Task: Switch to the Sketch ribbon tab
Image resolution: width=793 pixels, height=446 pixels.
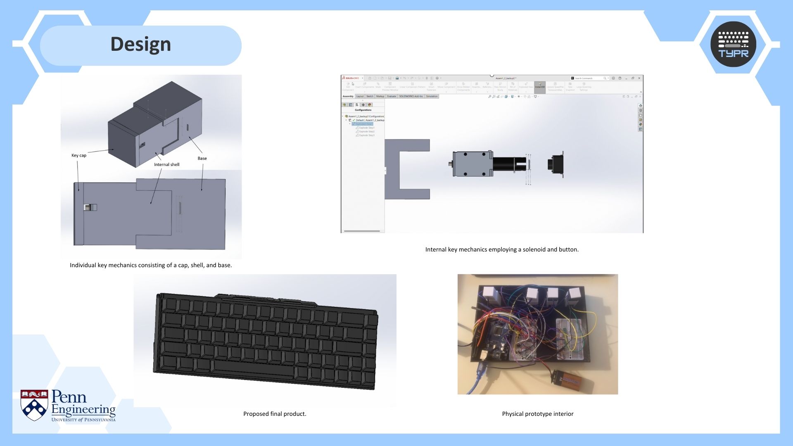Action: tap(370, 96)
